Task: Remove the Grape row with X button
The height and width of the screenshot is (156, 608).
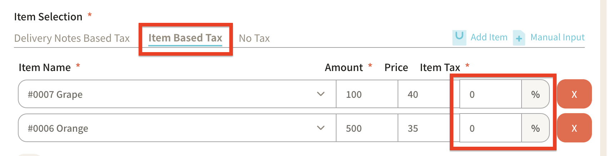Action: click(x=574, y=94)
